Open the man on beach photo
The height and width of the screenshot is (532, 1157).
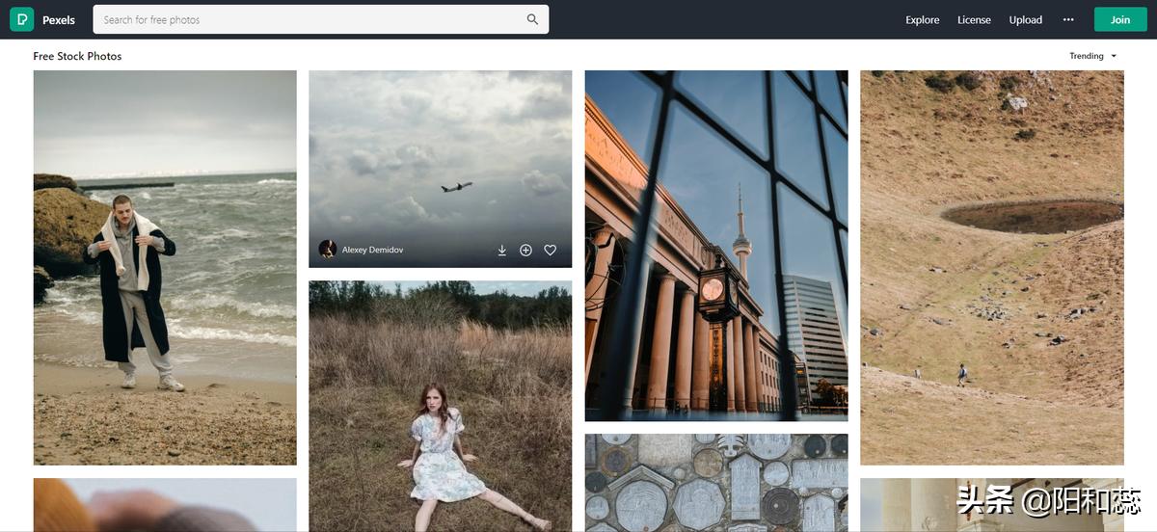click(x=165, y=267)
